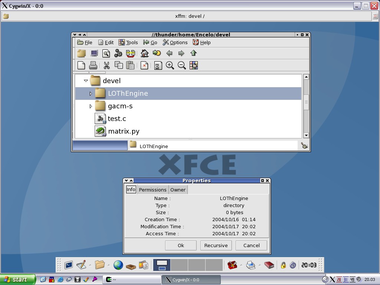Cut selection with the scissors icon
380x285 pixels.
point(107,65)
